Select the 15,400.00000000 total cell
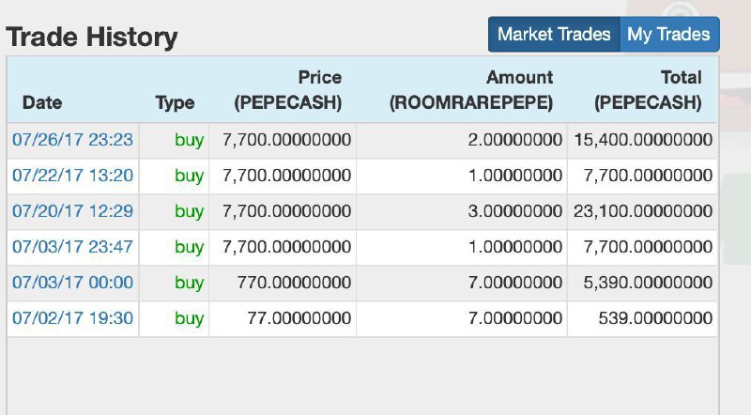 coord(643,141)
